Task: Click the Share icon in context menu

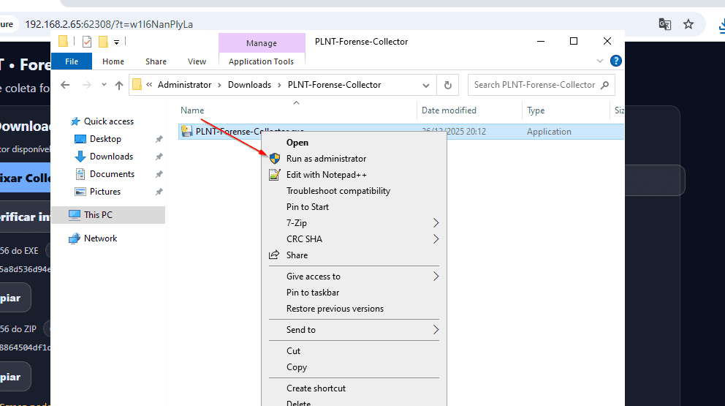Action: click(x=274, y=255)
